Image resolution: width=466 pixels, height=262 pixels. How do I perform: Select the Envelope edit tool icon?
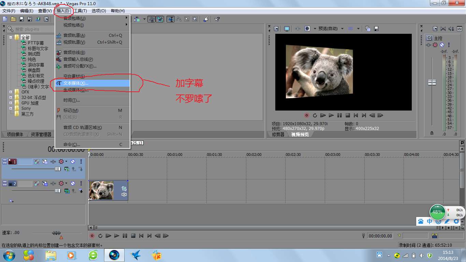pos(178,19)
